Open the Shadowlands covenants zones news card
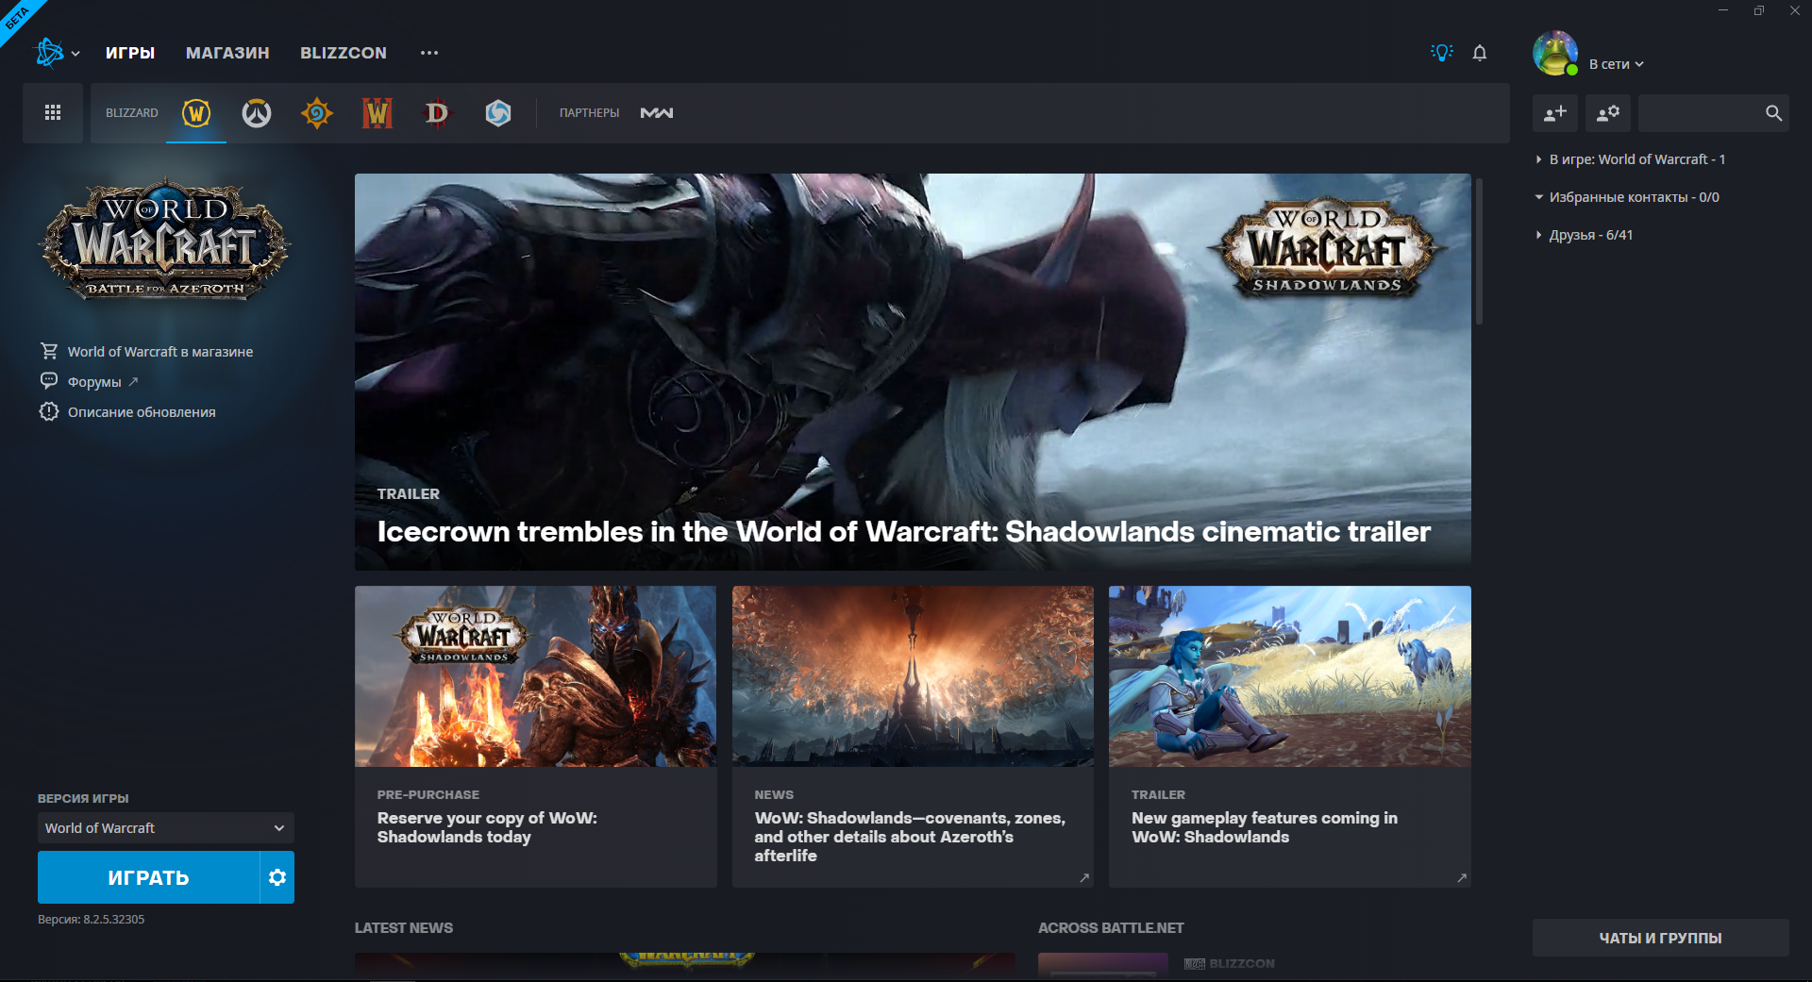The image size is (1812, 982). point(913,737)
